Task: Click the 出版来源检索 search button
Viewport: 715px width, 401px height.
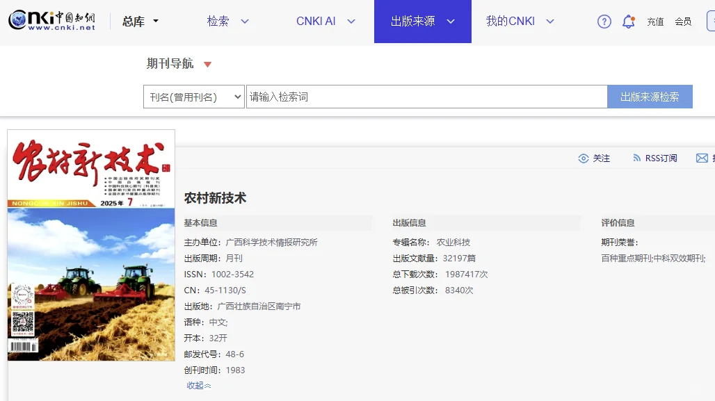Action: pos(649,96)
